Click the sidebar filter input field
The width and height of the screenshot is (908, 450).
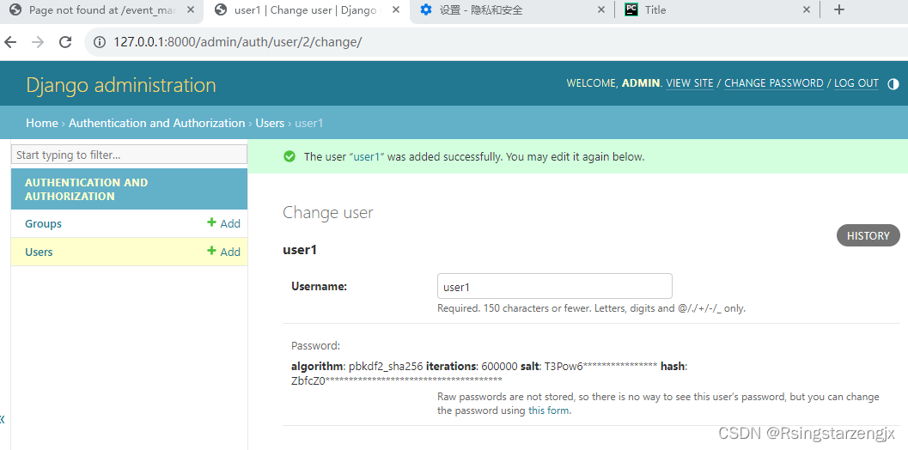(x=129, y=155)
